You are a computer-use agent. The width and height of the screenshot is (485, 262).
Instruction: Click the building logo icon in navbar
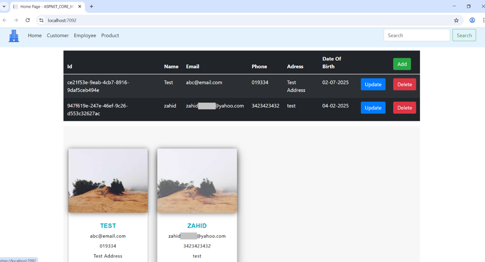click(x=14, y=36)
